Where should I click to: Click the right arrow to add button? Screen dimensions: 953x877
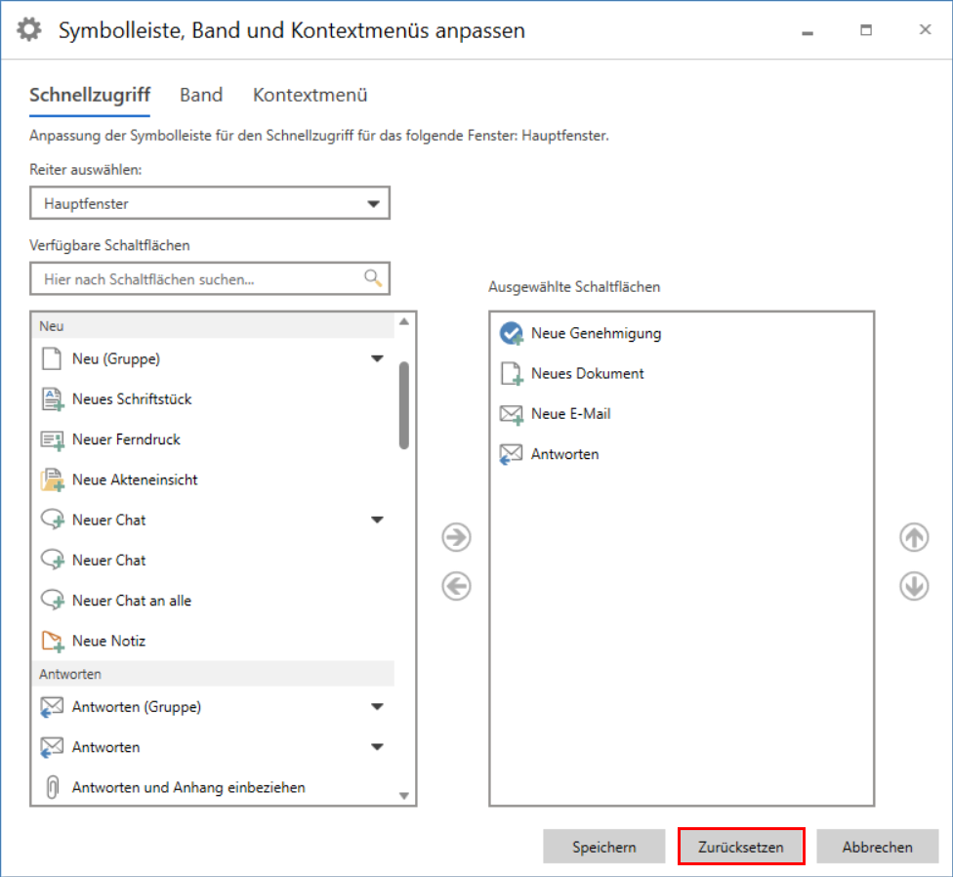point(456,537)
